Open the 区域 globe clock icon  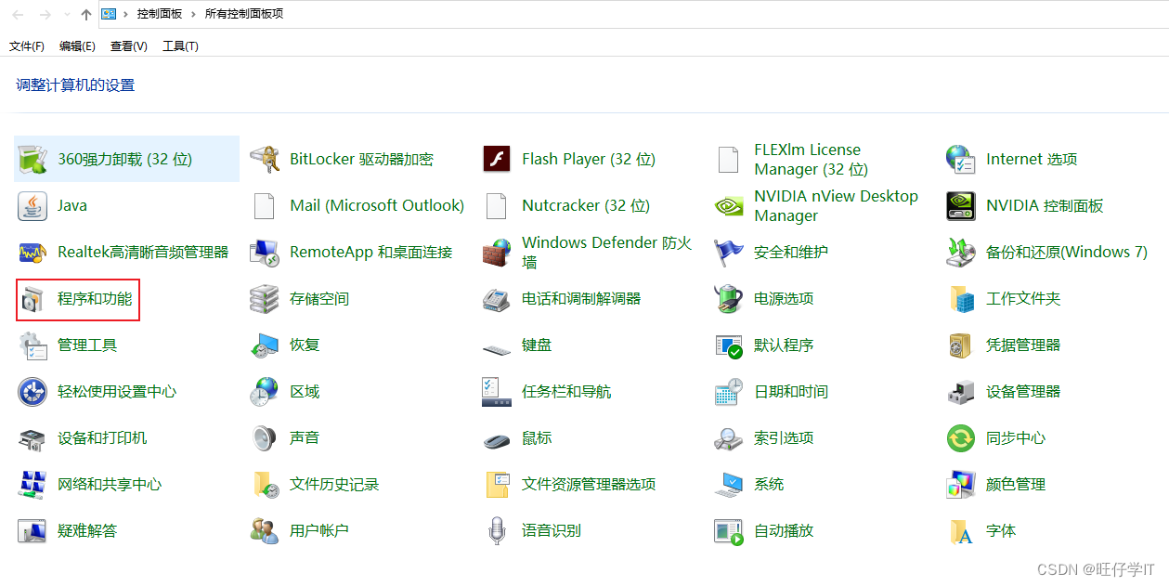tap(265, 391)
